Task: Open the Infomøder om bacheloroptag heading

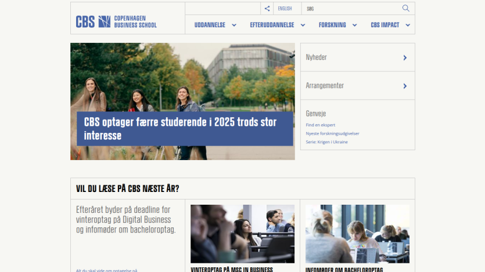Action: click(344, 270)
